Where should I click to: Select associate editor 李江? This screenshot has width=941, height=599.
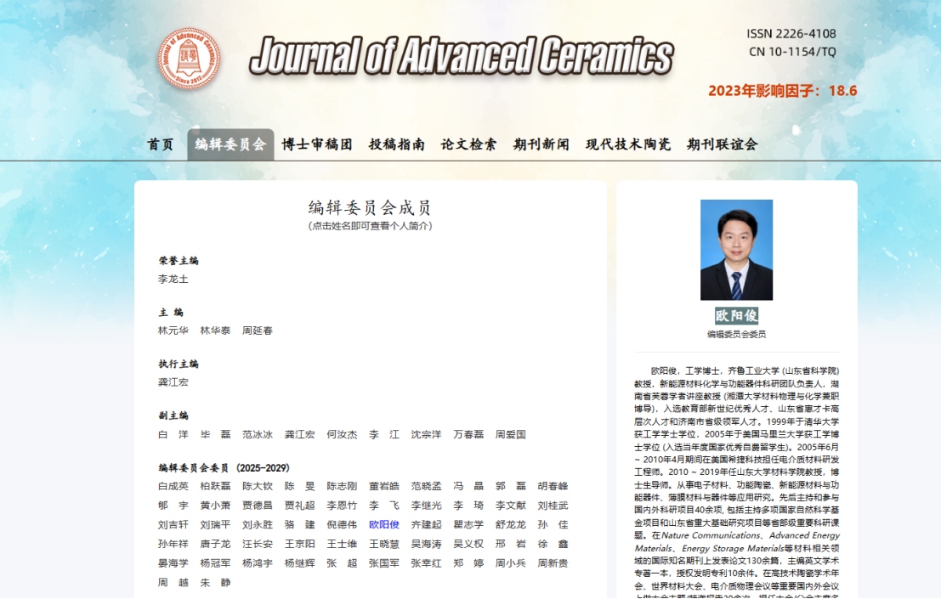pos(384,435)
